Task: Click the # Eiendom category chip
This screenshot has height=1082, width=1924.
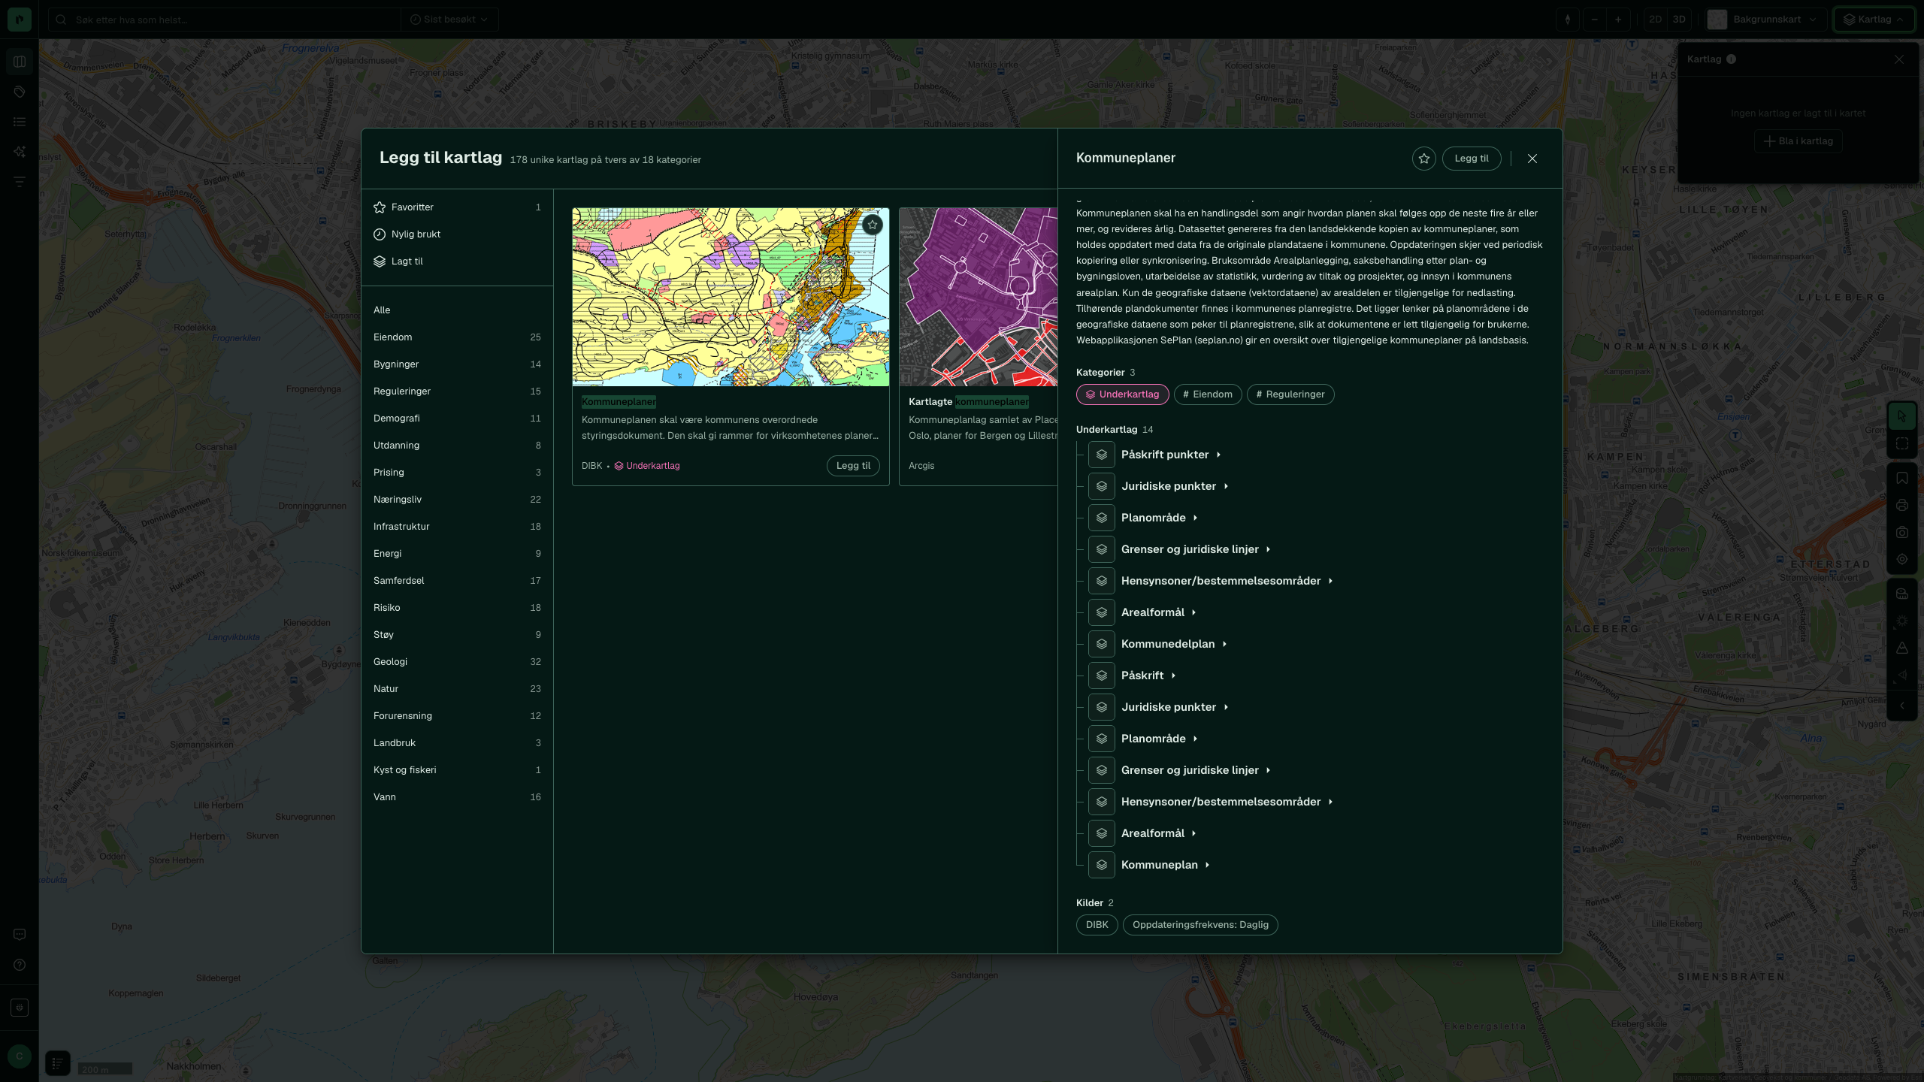Action: (1208, 394)
